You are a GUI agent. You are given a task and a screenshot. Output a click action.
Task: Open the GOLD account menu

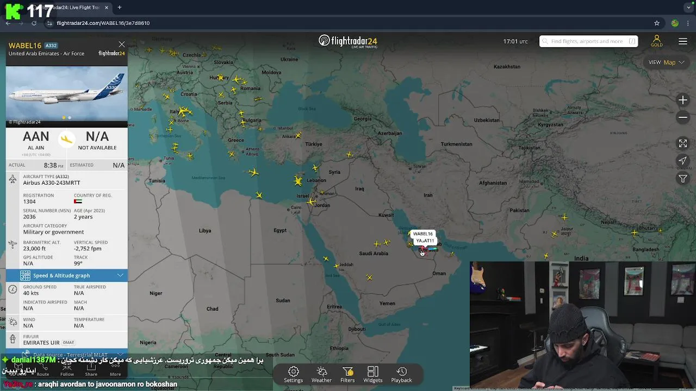657,41
